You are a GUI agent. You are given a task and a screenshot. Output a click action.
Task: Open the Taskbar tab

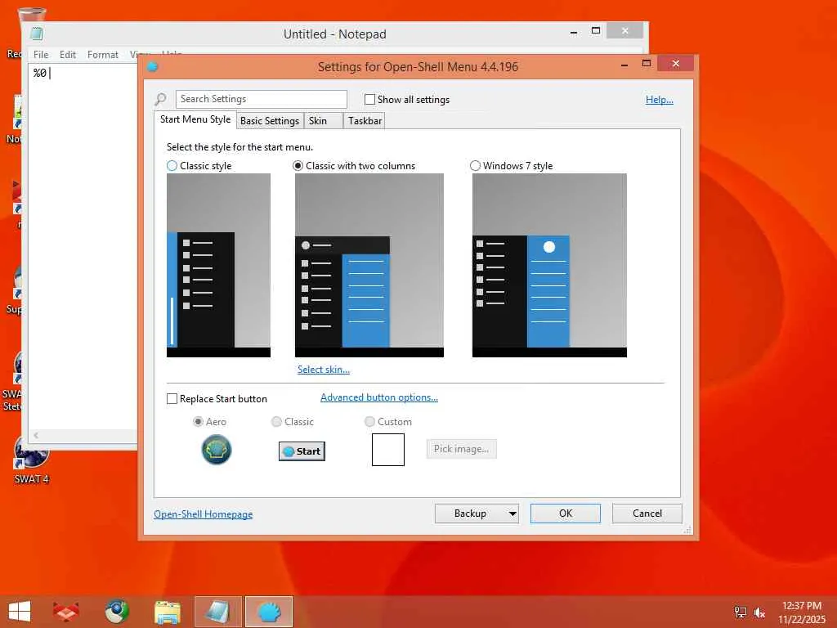click(365, 121)
